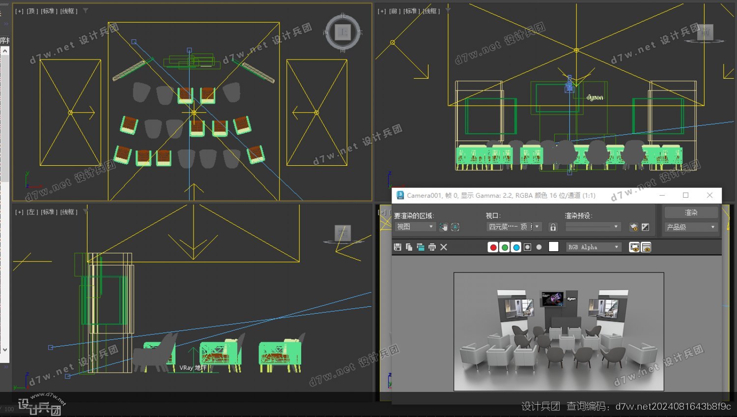
Task: Toggle monochrome display dot
Action: coord(539,247)
